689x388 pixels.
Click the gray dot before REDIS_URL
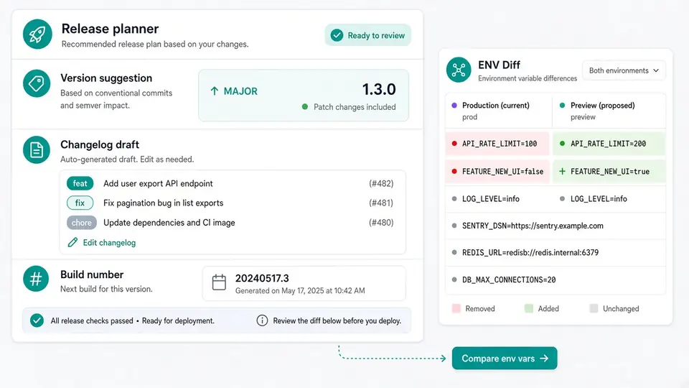coord(454,252)
